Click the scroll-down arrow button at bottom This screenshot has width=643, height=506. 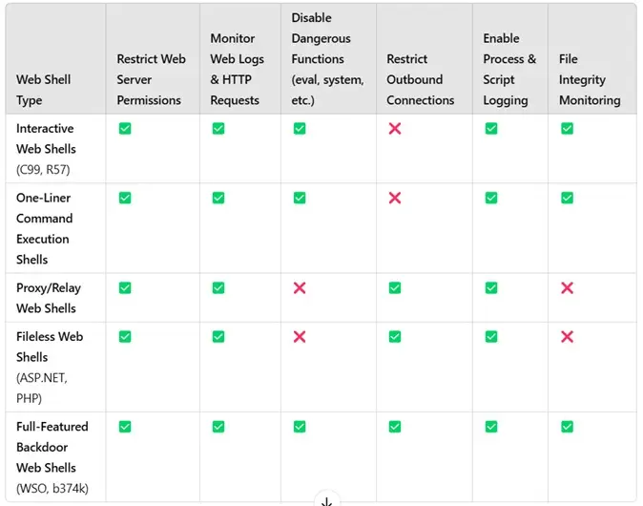pyautogui.click(x=326, y=500)
